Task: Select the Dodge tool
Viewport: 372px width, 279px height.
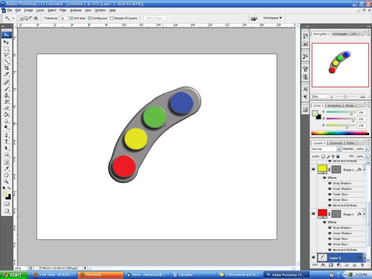Action: [7, 127]
